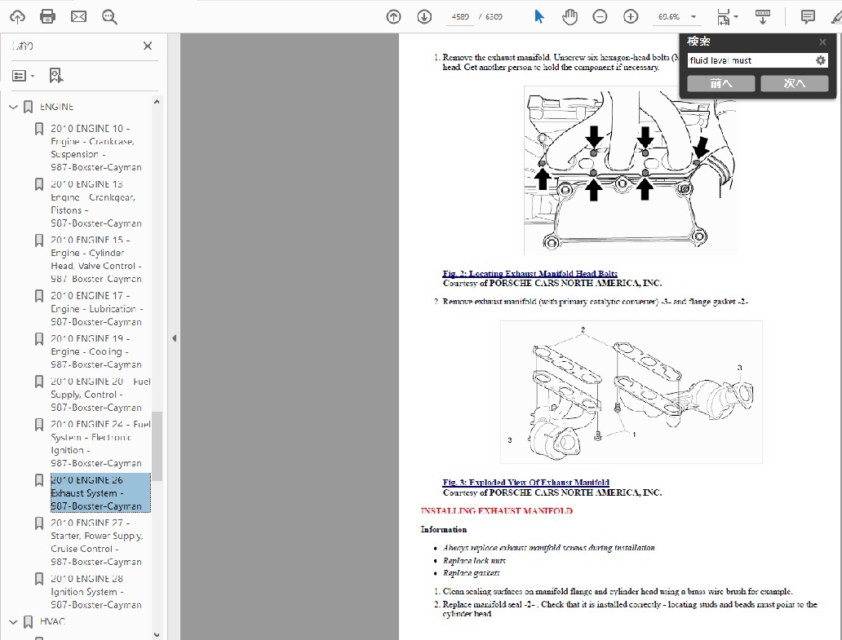842x640 pixels.
Task: Close the bookmarks panel
Action: 148,46
